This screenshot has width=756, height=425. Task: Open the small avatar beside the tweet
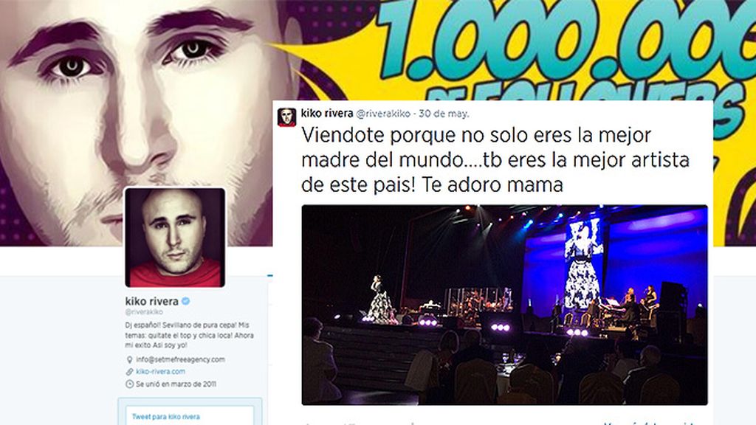coord(287,117)
